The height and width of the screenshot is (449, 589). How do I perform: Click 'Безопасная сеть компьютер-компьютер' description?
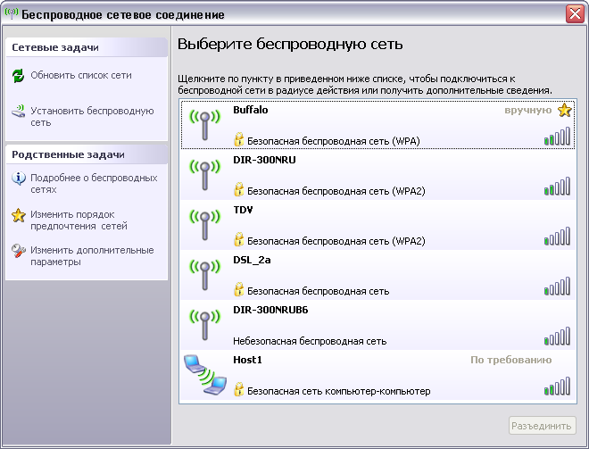(339, 391)
